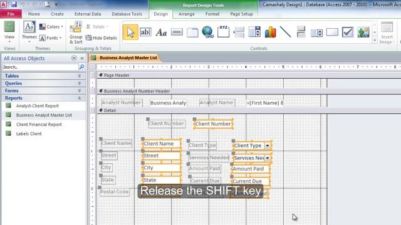Image resolution: width=401 pixels, height=225 pixels.
Task: Open the Labels Client report
Action: 29,134
